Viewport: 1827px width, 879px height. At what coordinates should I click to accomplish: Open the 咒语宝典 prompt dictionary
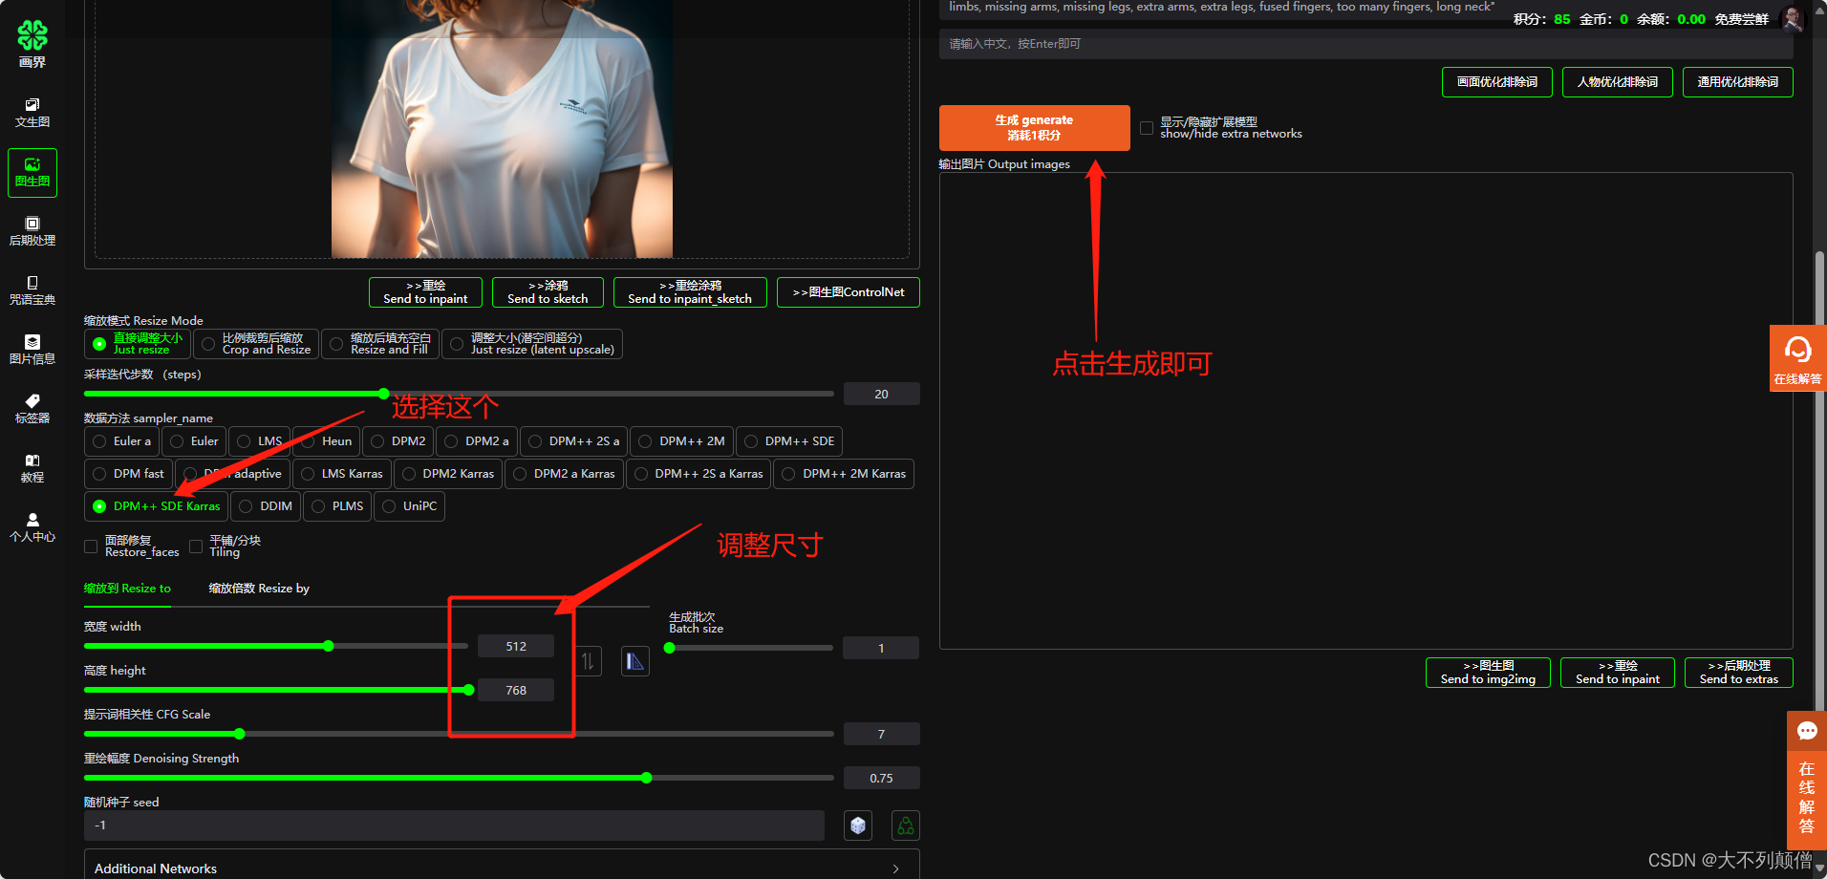[32, 291]
